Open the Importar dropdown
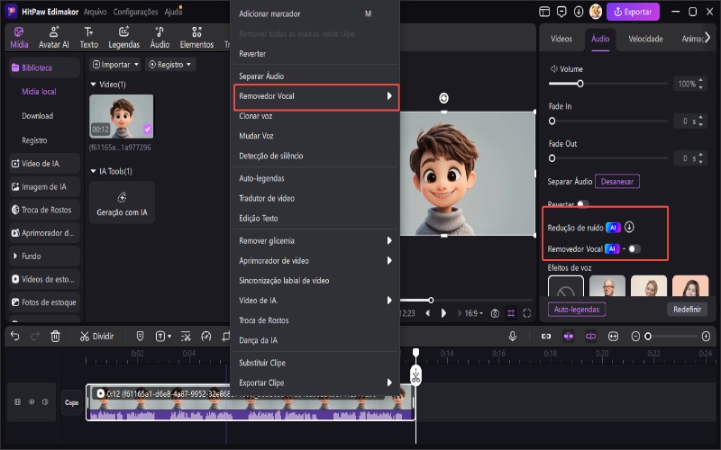721x450 pixels. coord(115,65)
